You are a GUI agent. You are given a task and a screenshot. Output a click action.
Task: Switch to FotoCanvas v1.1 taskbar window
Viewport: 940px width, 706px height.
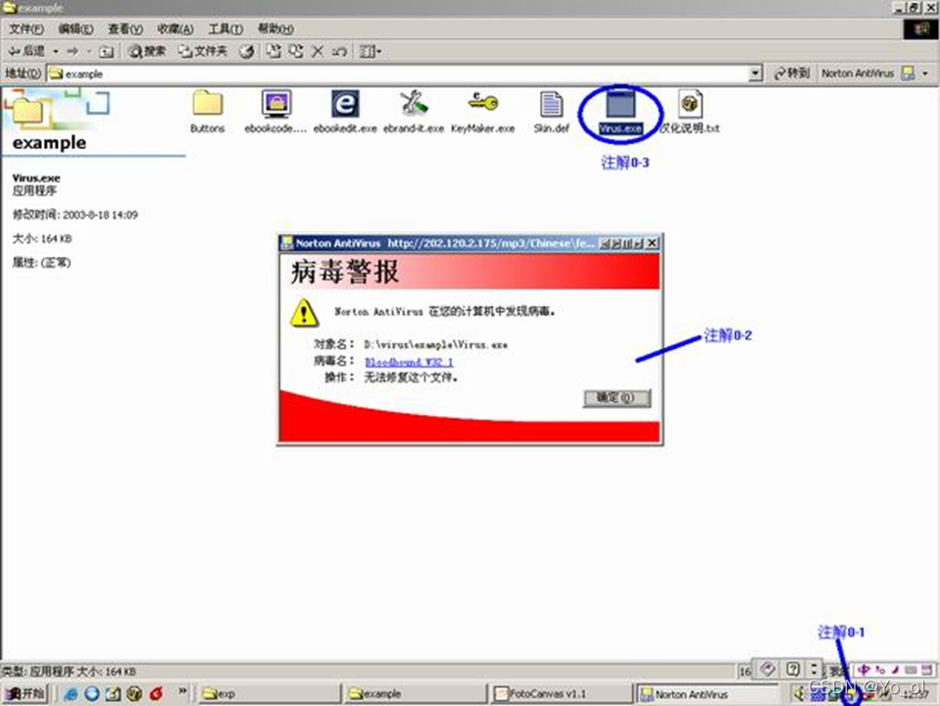(x=562, y=693)
